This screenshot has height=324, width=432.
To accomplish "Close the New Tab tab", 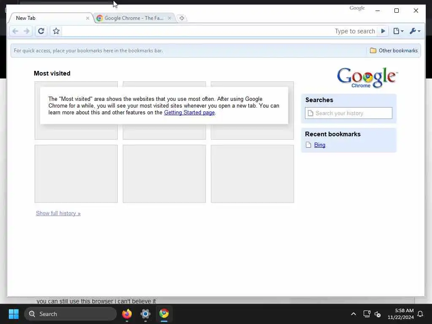I will point(88,18).
